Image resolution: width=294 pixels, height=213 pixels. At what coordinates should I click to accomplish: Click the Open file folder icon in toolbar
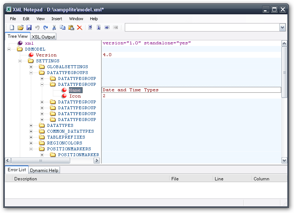coord(21,27)
